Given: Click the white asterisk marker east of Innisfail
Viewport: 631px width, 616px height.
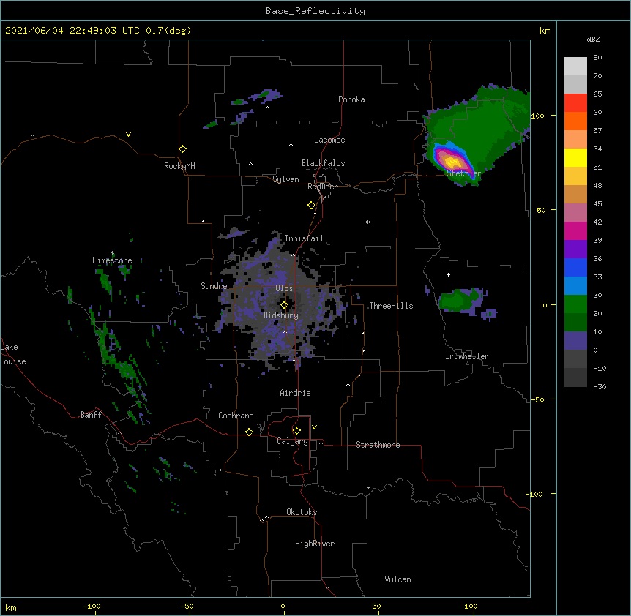Looking at the screenshot, I should pos(367,222).
